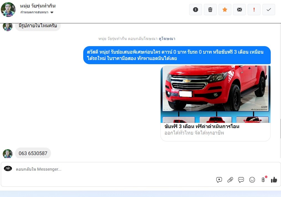This screenshot has width=281, height=197.
Task: Mark conversation as unread with envelope icon
Action: click(x=239, y=10)
